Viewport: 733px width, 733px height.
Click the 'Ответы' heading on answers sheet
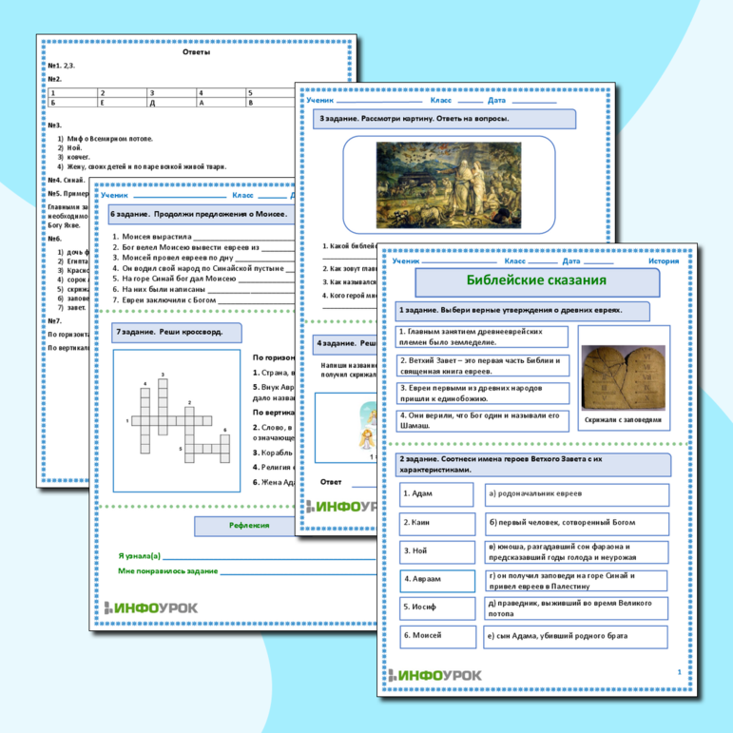pyautogui.click(x=196, y=52)
